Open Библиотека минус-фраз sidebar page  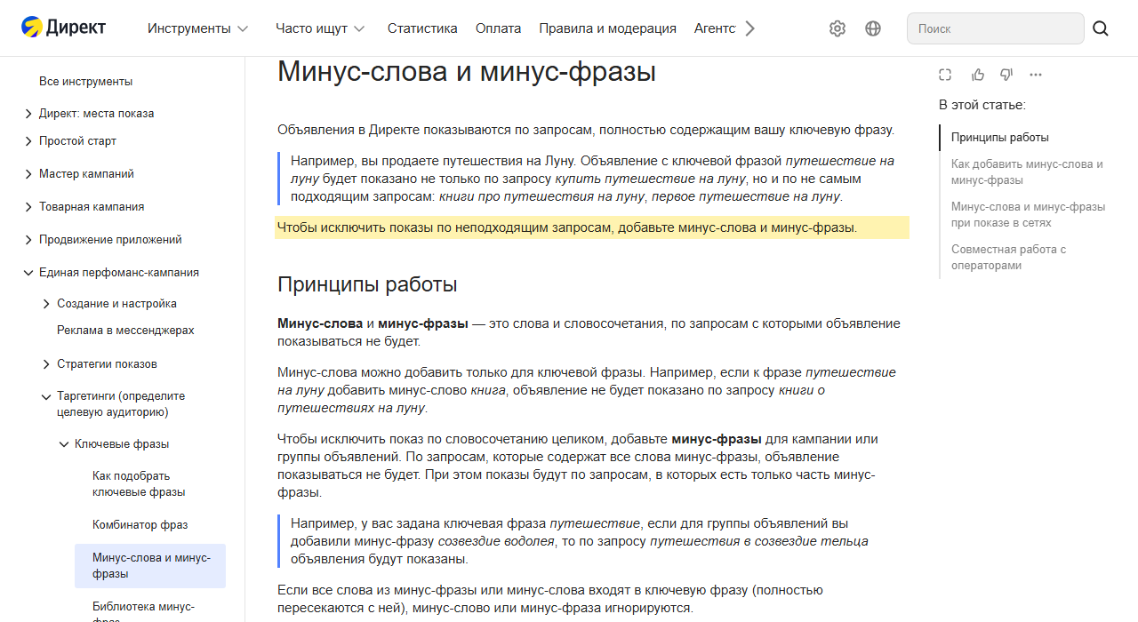[x=143, y=613]
